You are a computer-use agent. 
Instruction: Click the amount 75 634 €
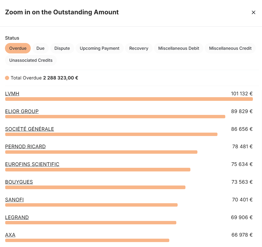(x=242, y=164)
